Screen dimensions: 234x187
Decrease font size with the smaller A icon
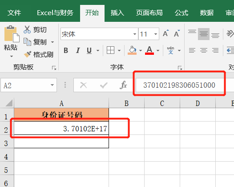(x=177, y=33)
